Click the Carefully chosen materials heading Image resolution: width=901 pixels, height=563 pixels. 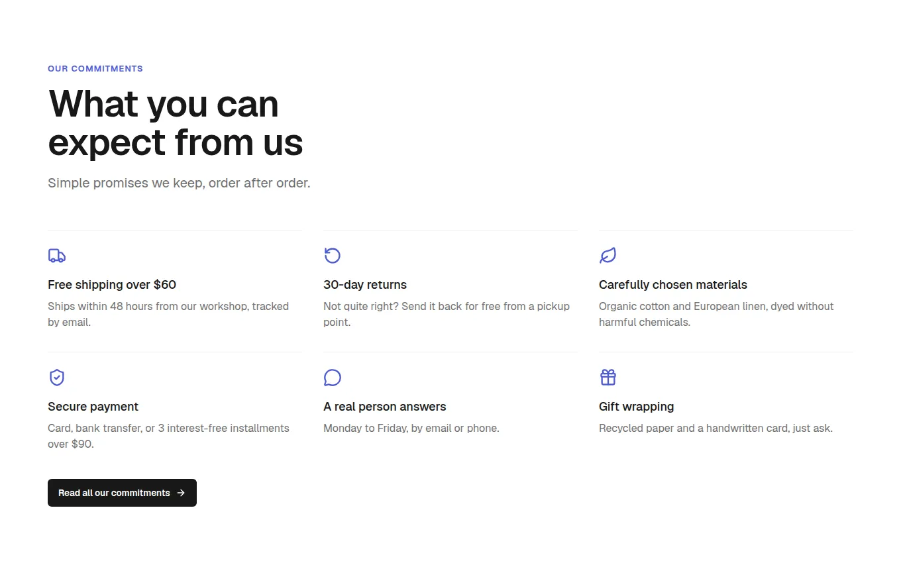[673, 285]
